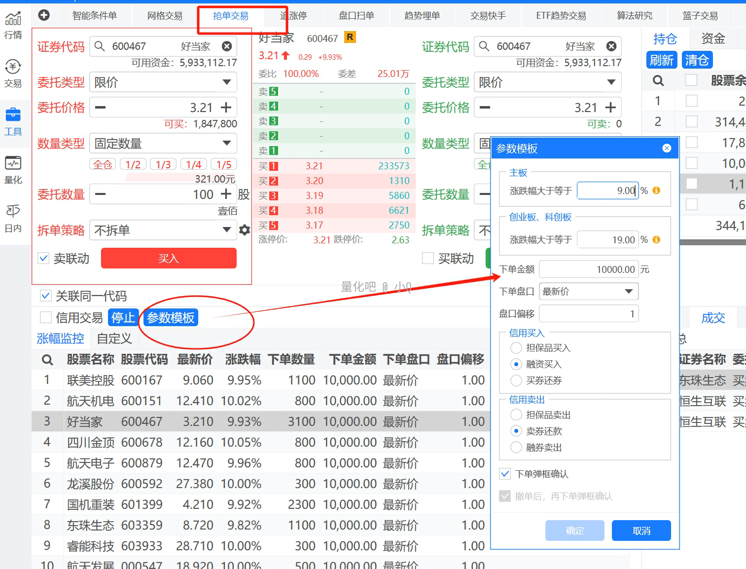Screen dimensions: 746x569
Task: Open the 日内 intraday sidebar icon
Action: click(x=13, y=218)
